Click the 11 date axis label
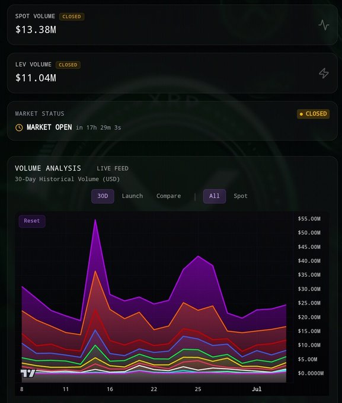342x403 pixels. (66, 389)
